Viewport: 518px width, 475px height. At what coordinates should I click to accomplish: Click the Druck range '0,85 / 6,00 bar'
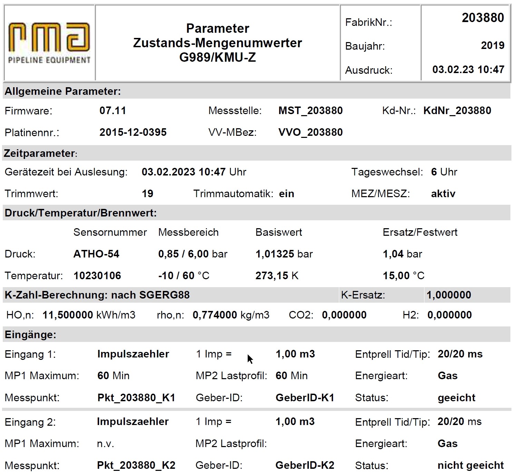coord(193,254)
